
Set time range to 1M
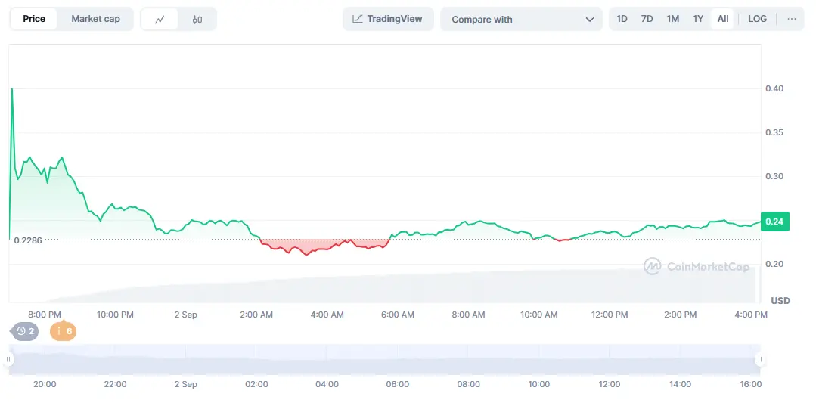tap(672, 19)
